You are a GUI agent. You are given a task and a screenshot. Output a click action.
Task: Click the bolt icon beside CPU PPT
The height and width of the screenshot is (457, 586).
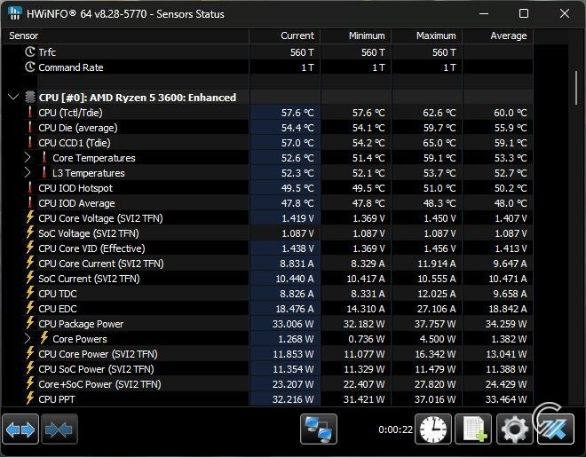tap(30, 398)
